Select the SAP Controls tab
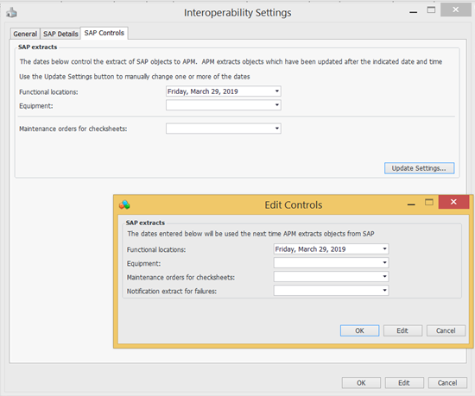The height and width of the screenshot is (396, 475). coord(104,33)
